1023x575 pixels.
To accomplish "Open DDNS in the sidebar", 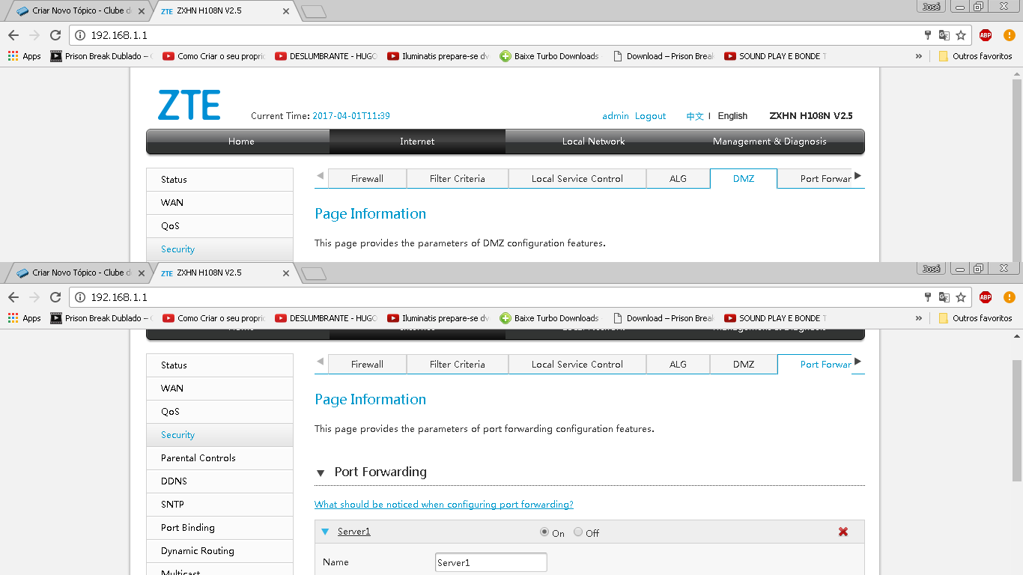I will coord(220,481).
